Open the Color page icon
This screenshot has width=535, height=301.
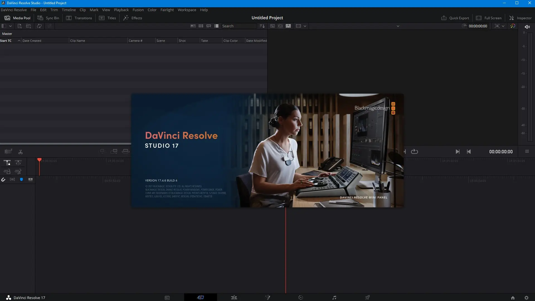click(301, 298)
